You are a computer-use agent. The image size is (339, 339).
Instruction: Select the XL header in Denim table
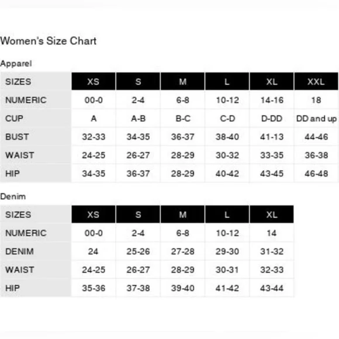click(x=272, y=215)
